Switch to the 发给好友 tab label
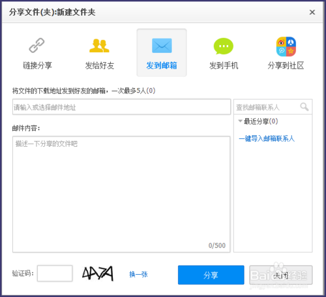 click(x=100, y=65)
